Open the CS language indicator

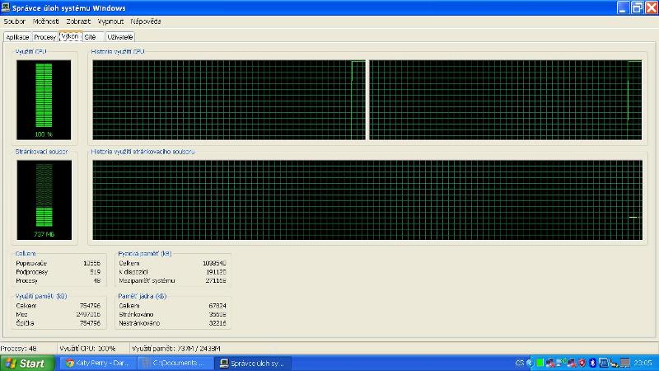520,363
